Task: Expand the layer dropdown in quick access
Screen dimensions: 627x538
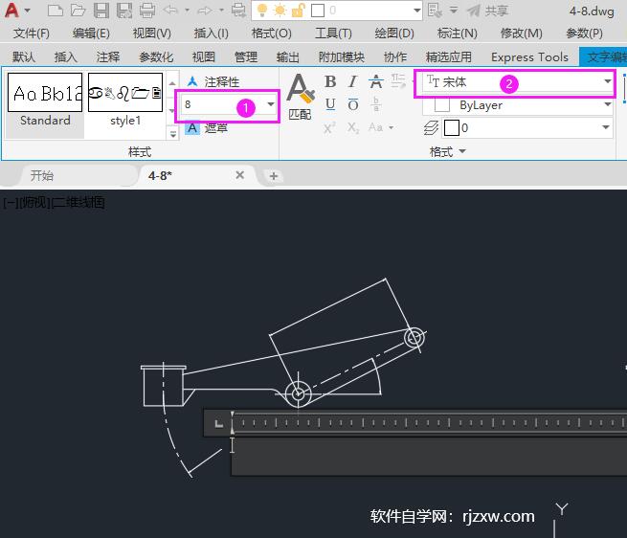Action: click(417, 11)
